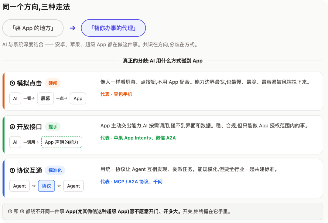Click the AI box in the 开放接口 card
328x223 pixels.
[15, 142]
